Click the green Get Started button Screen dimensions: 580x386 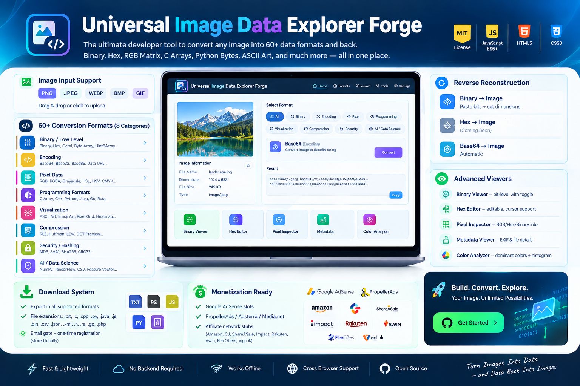468,323
